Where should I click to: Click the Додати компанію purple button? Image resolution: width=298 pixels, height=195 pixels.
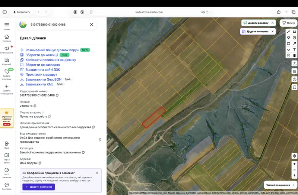[39, 187]
